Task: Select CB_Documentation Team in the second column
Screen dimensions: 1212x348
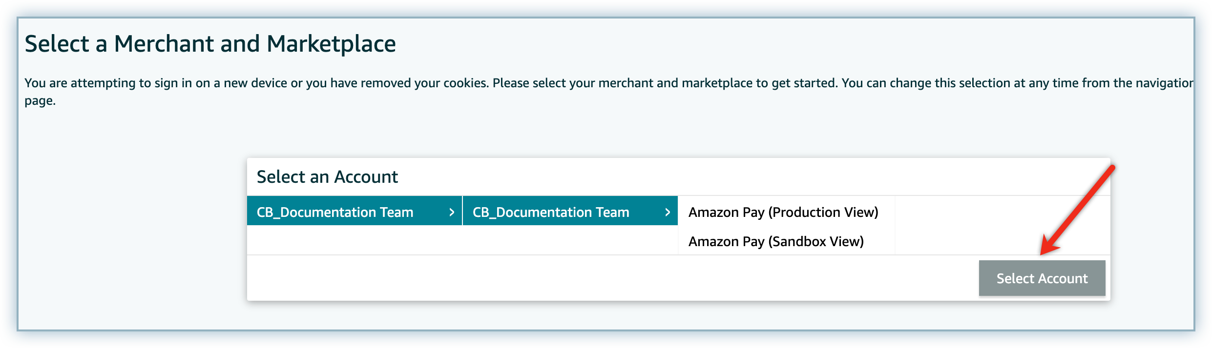Action: 551,212
